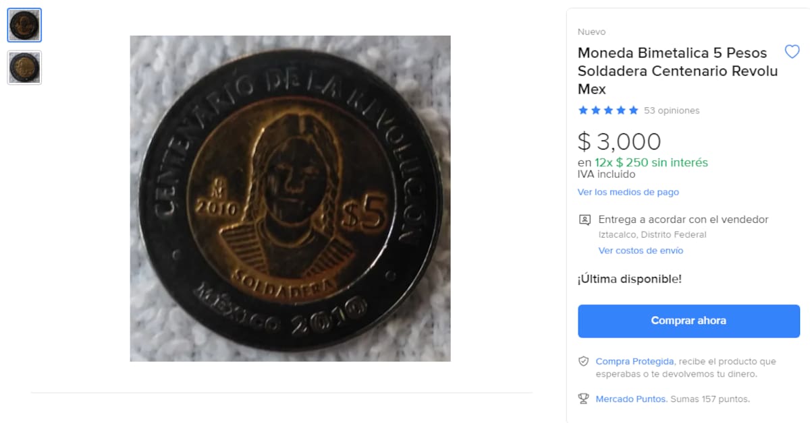The width and height of the screenshot is (810, 423).
Task: Select the first coin thumbnail
Action: [x=24, y=26]
